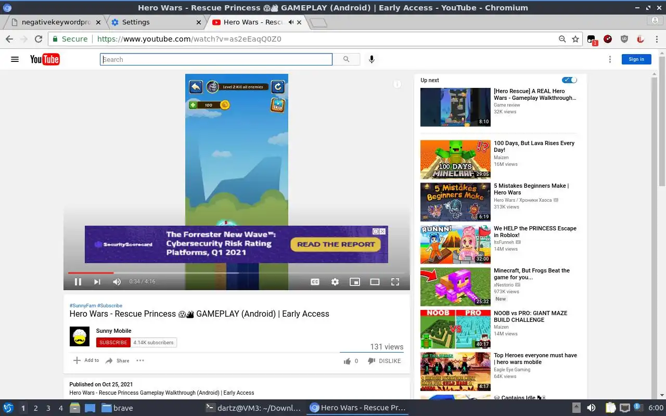Go to YouTube home via logo

[45, 59]
